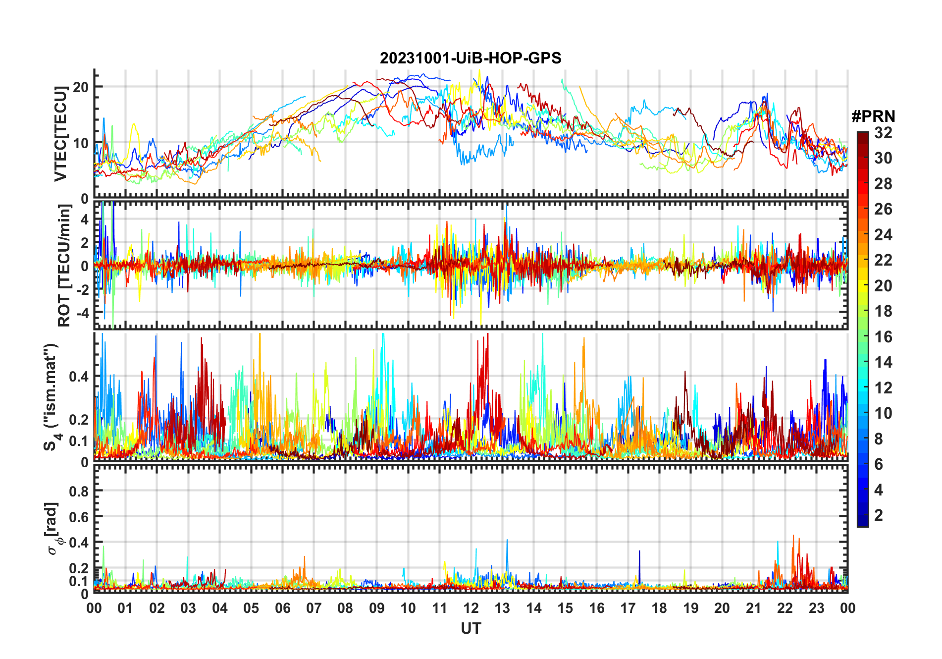
Task: Click the UT hour tick 01
Action: click(125, 608)
